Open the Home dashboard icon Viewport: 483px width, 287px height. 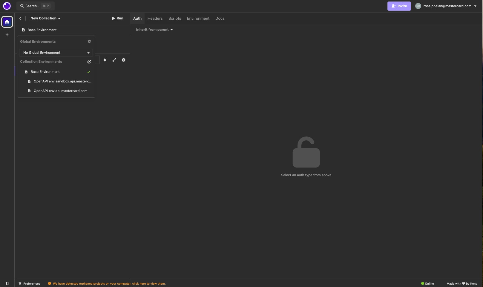click(7, 22)
